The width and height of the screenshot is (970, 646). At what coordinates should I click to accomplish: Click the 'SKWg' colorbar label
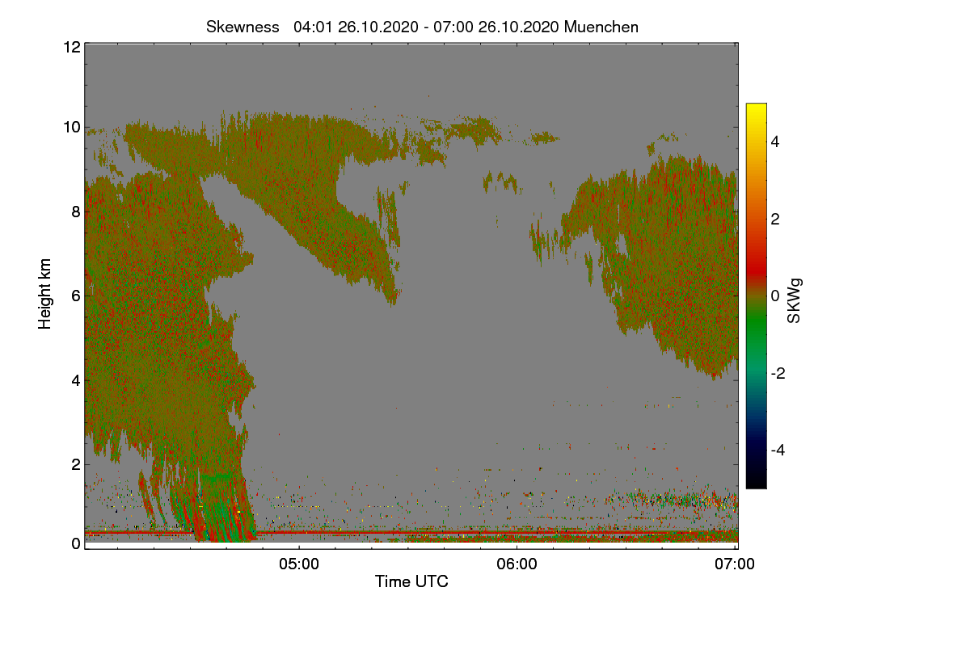(795, 300)
